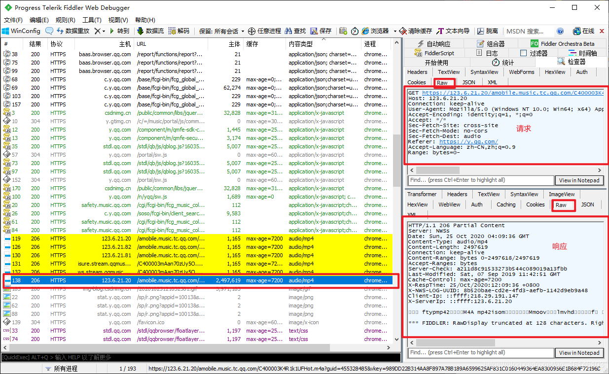The width and height of the screenshot is (609, 374).
Task: Select session 126 on 123.6.21.82
Action: [x=197, y=247]
